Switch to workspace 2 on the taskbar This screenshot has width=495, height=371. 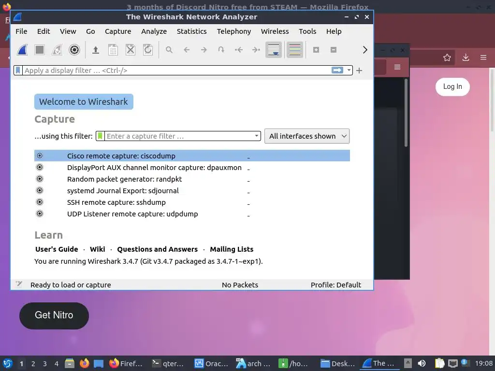tap(33, 363)
